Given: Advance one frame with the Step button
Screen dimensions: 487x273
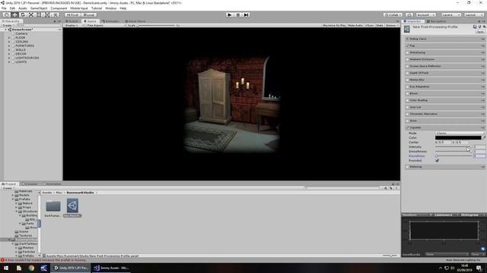Looking at the screenshot, I should click(x=246, y=14).
